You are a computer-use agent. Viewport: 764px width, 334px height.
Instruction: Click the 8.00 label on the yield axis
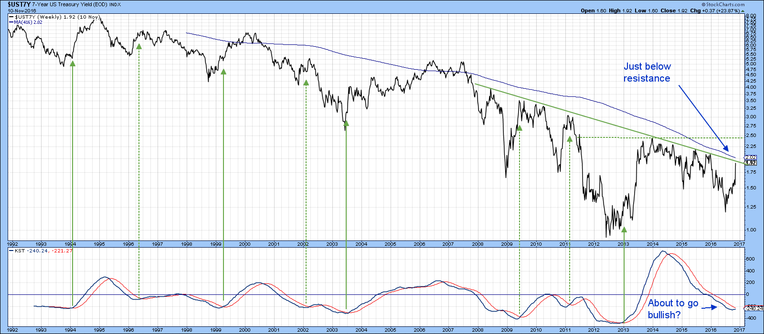pos(751,16)
